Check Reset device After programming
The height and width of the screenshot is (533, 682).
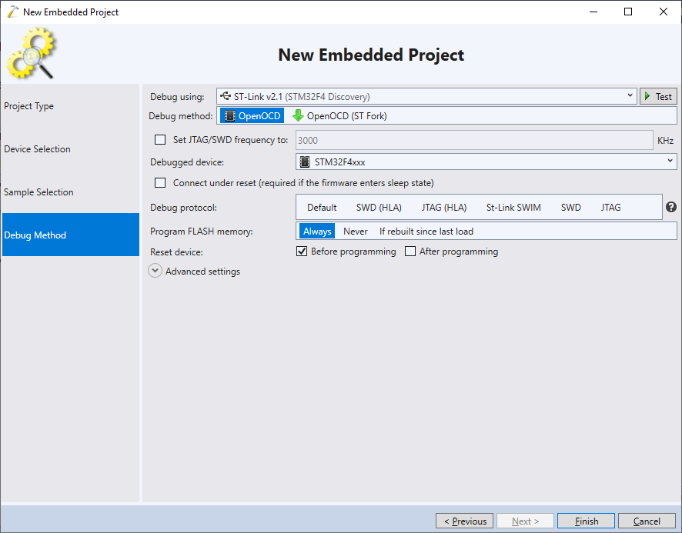410,252
